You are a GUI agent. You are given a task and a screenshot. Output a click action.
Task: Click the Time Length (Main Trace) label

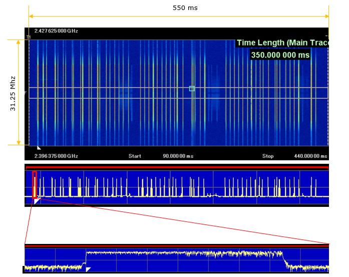tap(282, 43)
